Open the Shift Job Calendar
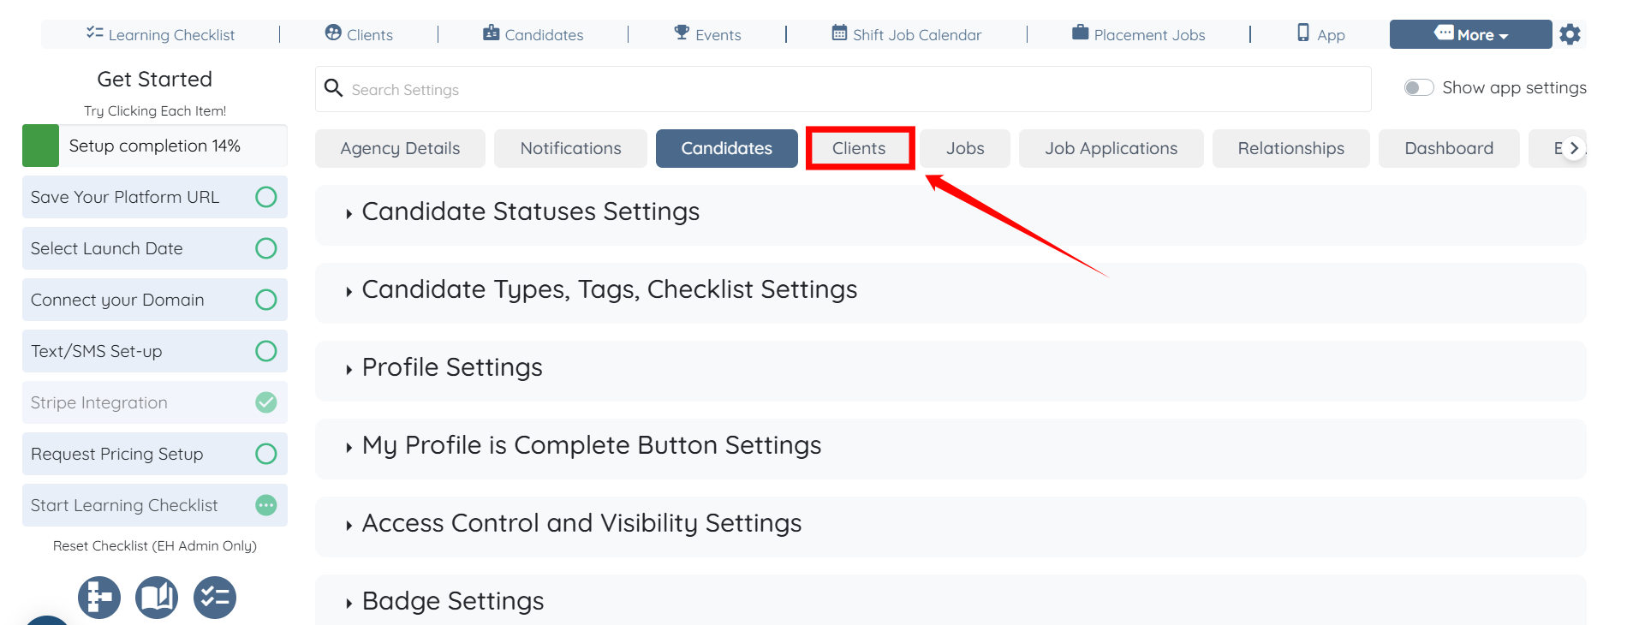Screen dimensions: 1627x625 907,34
